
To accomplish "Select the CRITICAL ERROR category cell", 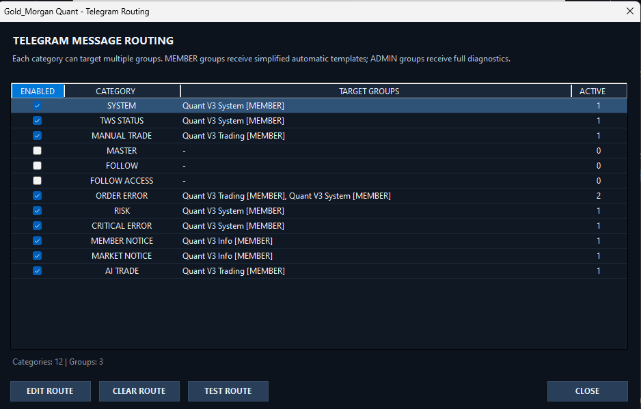I will pyautogui.click(x=122, y=226).
